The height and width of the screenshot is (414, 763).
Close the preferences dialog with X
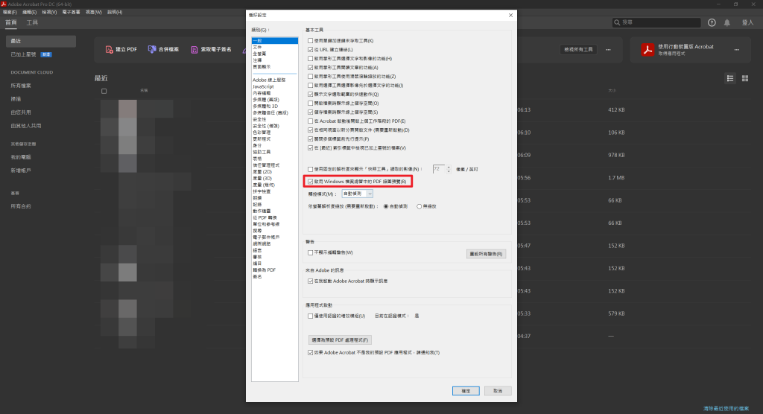click(x=510, y=15)
